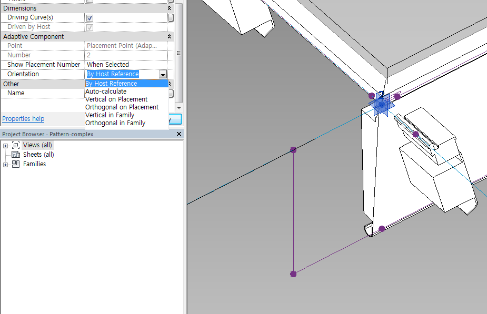Click the Show Placement Number value field
The width and height of the screenshot is (487, 314).
tap(126, 65)
